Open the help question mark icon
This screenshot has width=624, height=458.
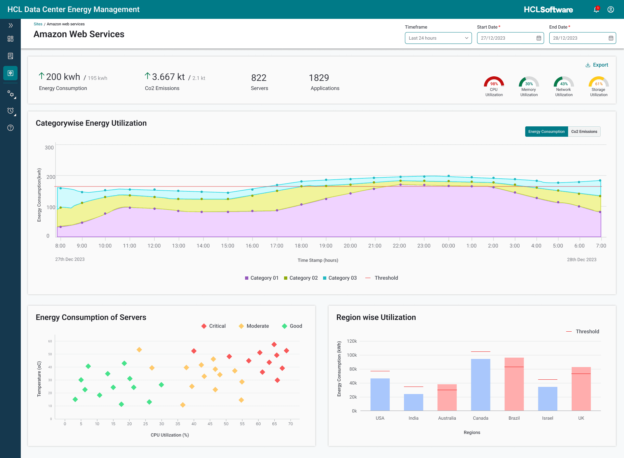[x=10, y=128]
